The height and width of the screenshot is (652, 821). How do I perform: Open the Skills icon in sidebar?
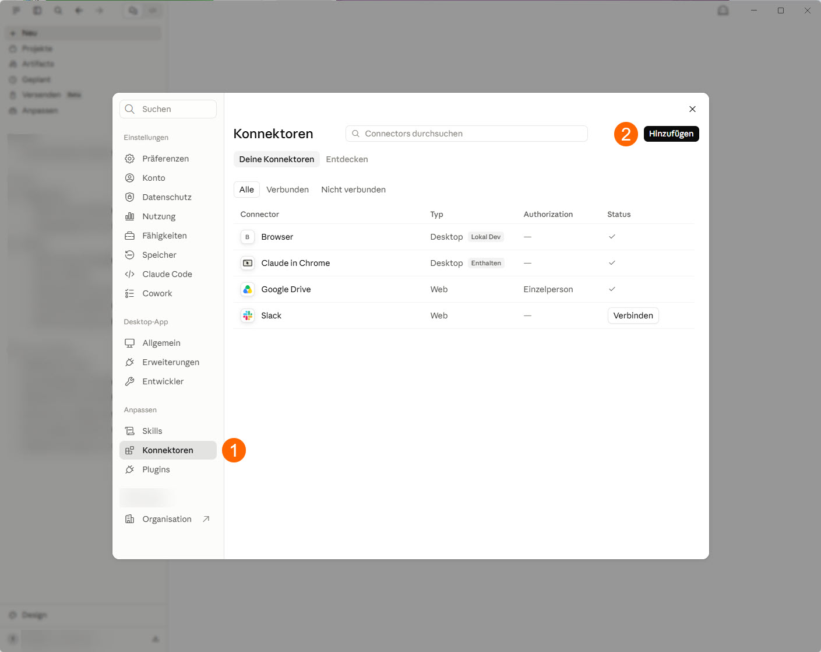coord(130,431)
